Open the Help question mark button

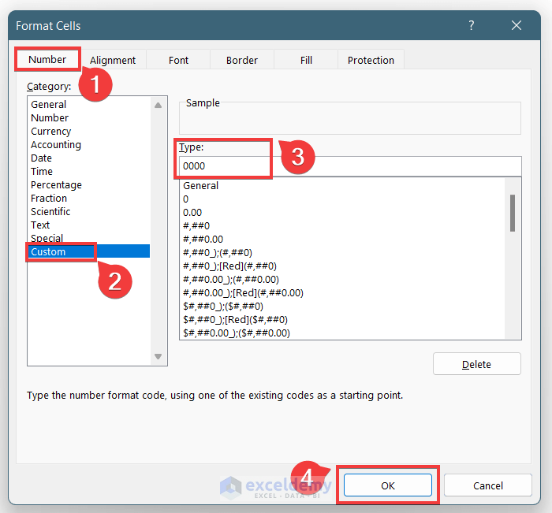(472, 25)
